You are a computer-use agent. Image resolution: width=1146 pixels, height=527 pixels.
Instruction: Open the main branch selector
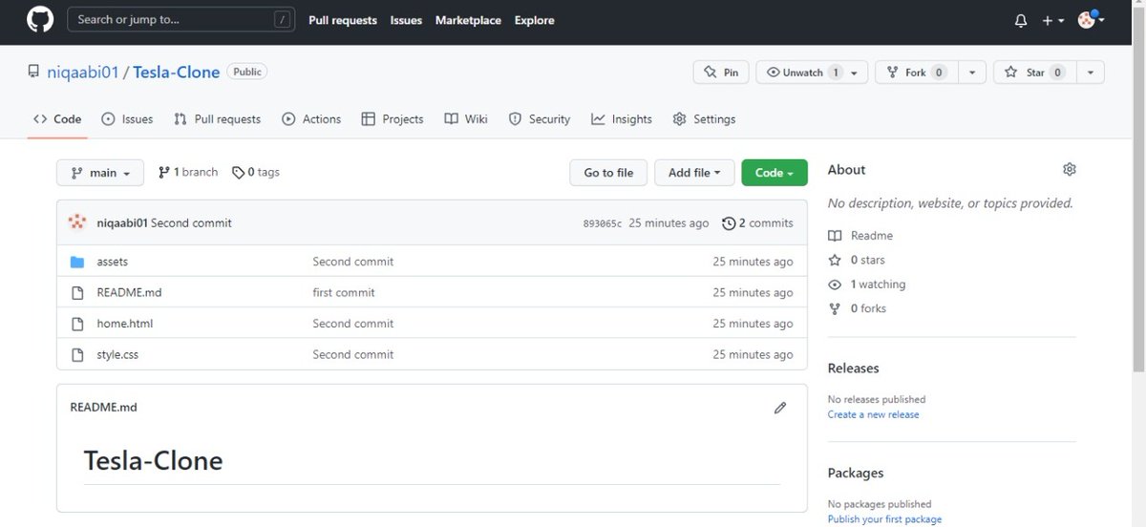[x=100, y=173]
